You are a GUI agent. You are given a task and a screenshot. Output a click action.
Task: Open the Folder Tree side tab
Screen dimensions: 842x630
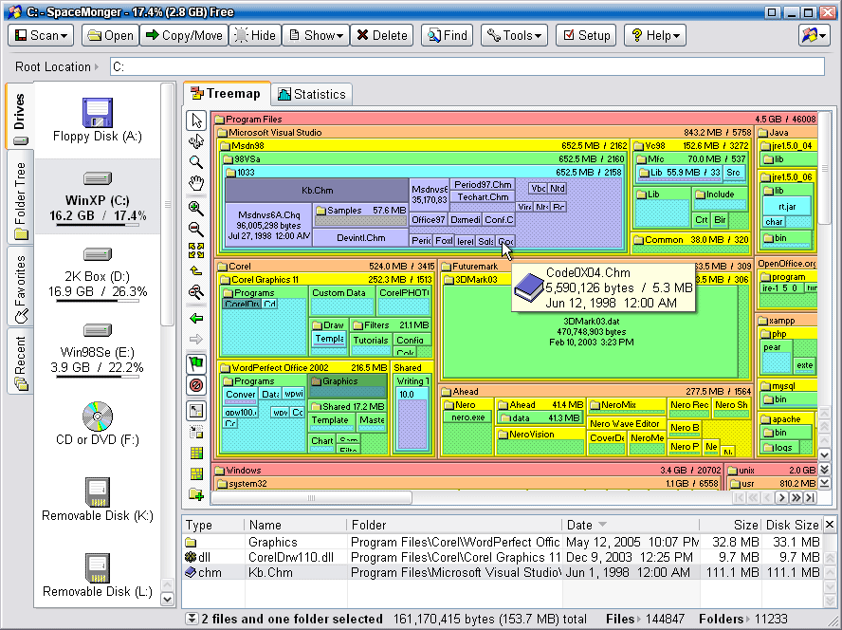(x=20, y=197)
